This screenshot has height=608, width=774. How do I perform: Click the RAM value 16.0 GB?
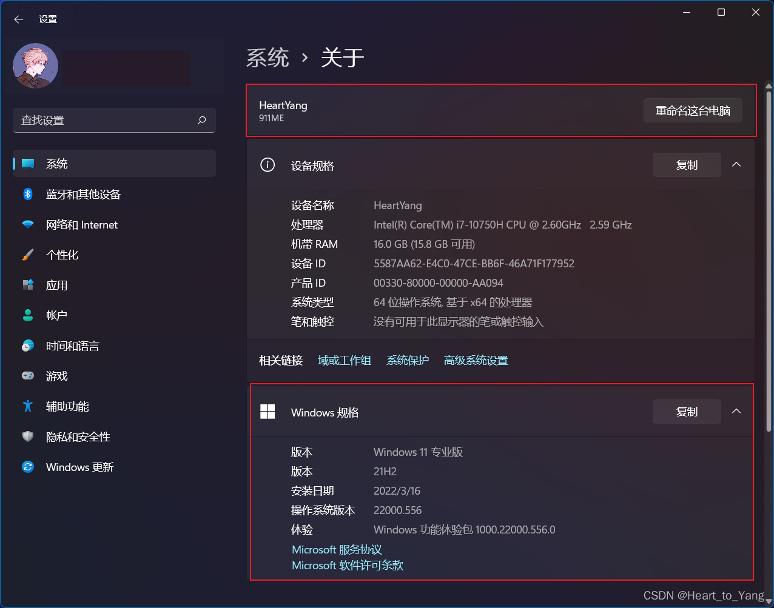425,244
